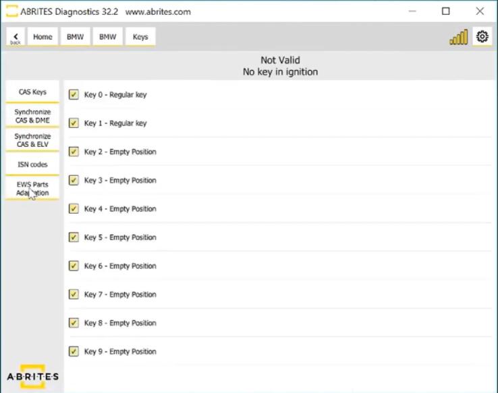
Task: Uncheck Key 0 - Regular key
Action: tap(74, 95)
